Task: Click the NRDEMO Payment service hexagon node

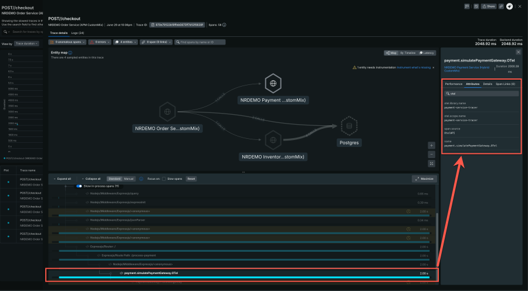Action: (273, 83)
